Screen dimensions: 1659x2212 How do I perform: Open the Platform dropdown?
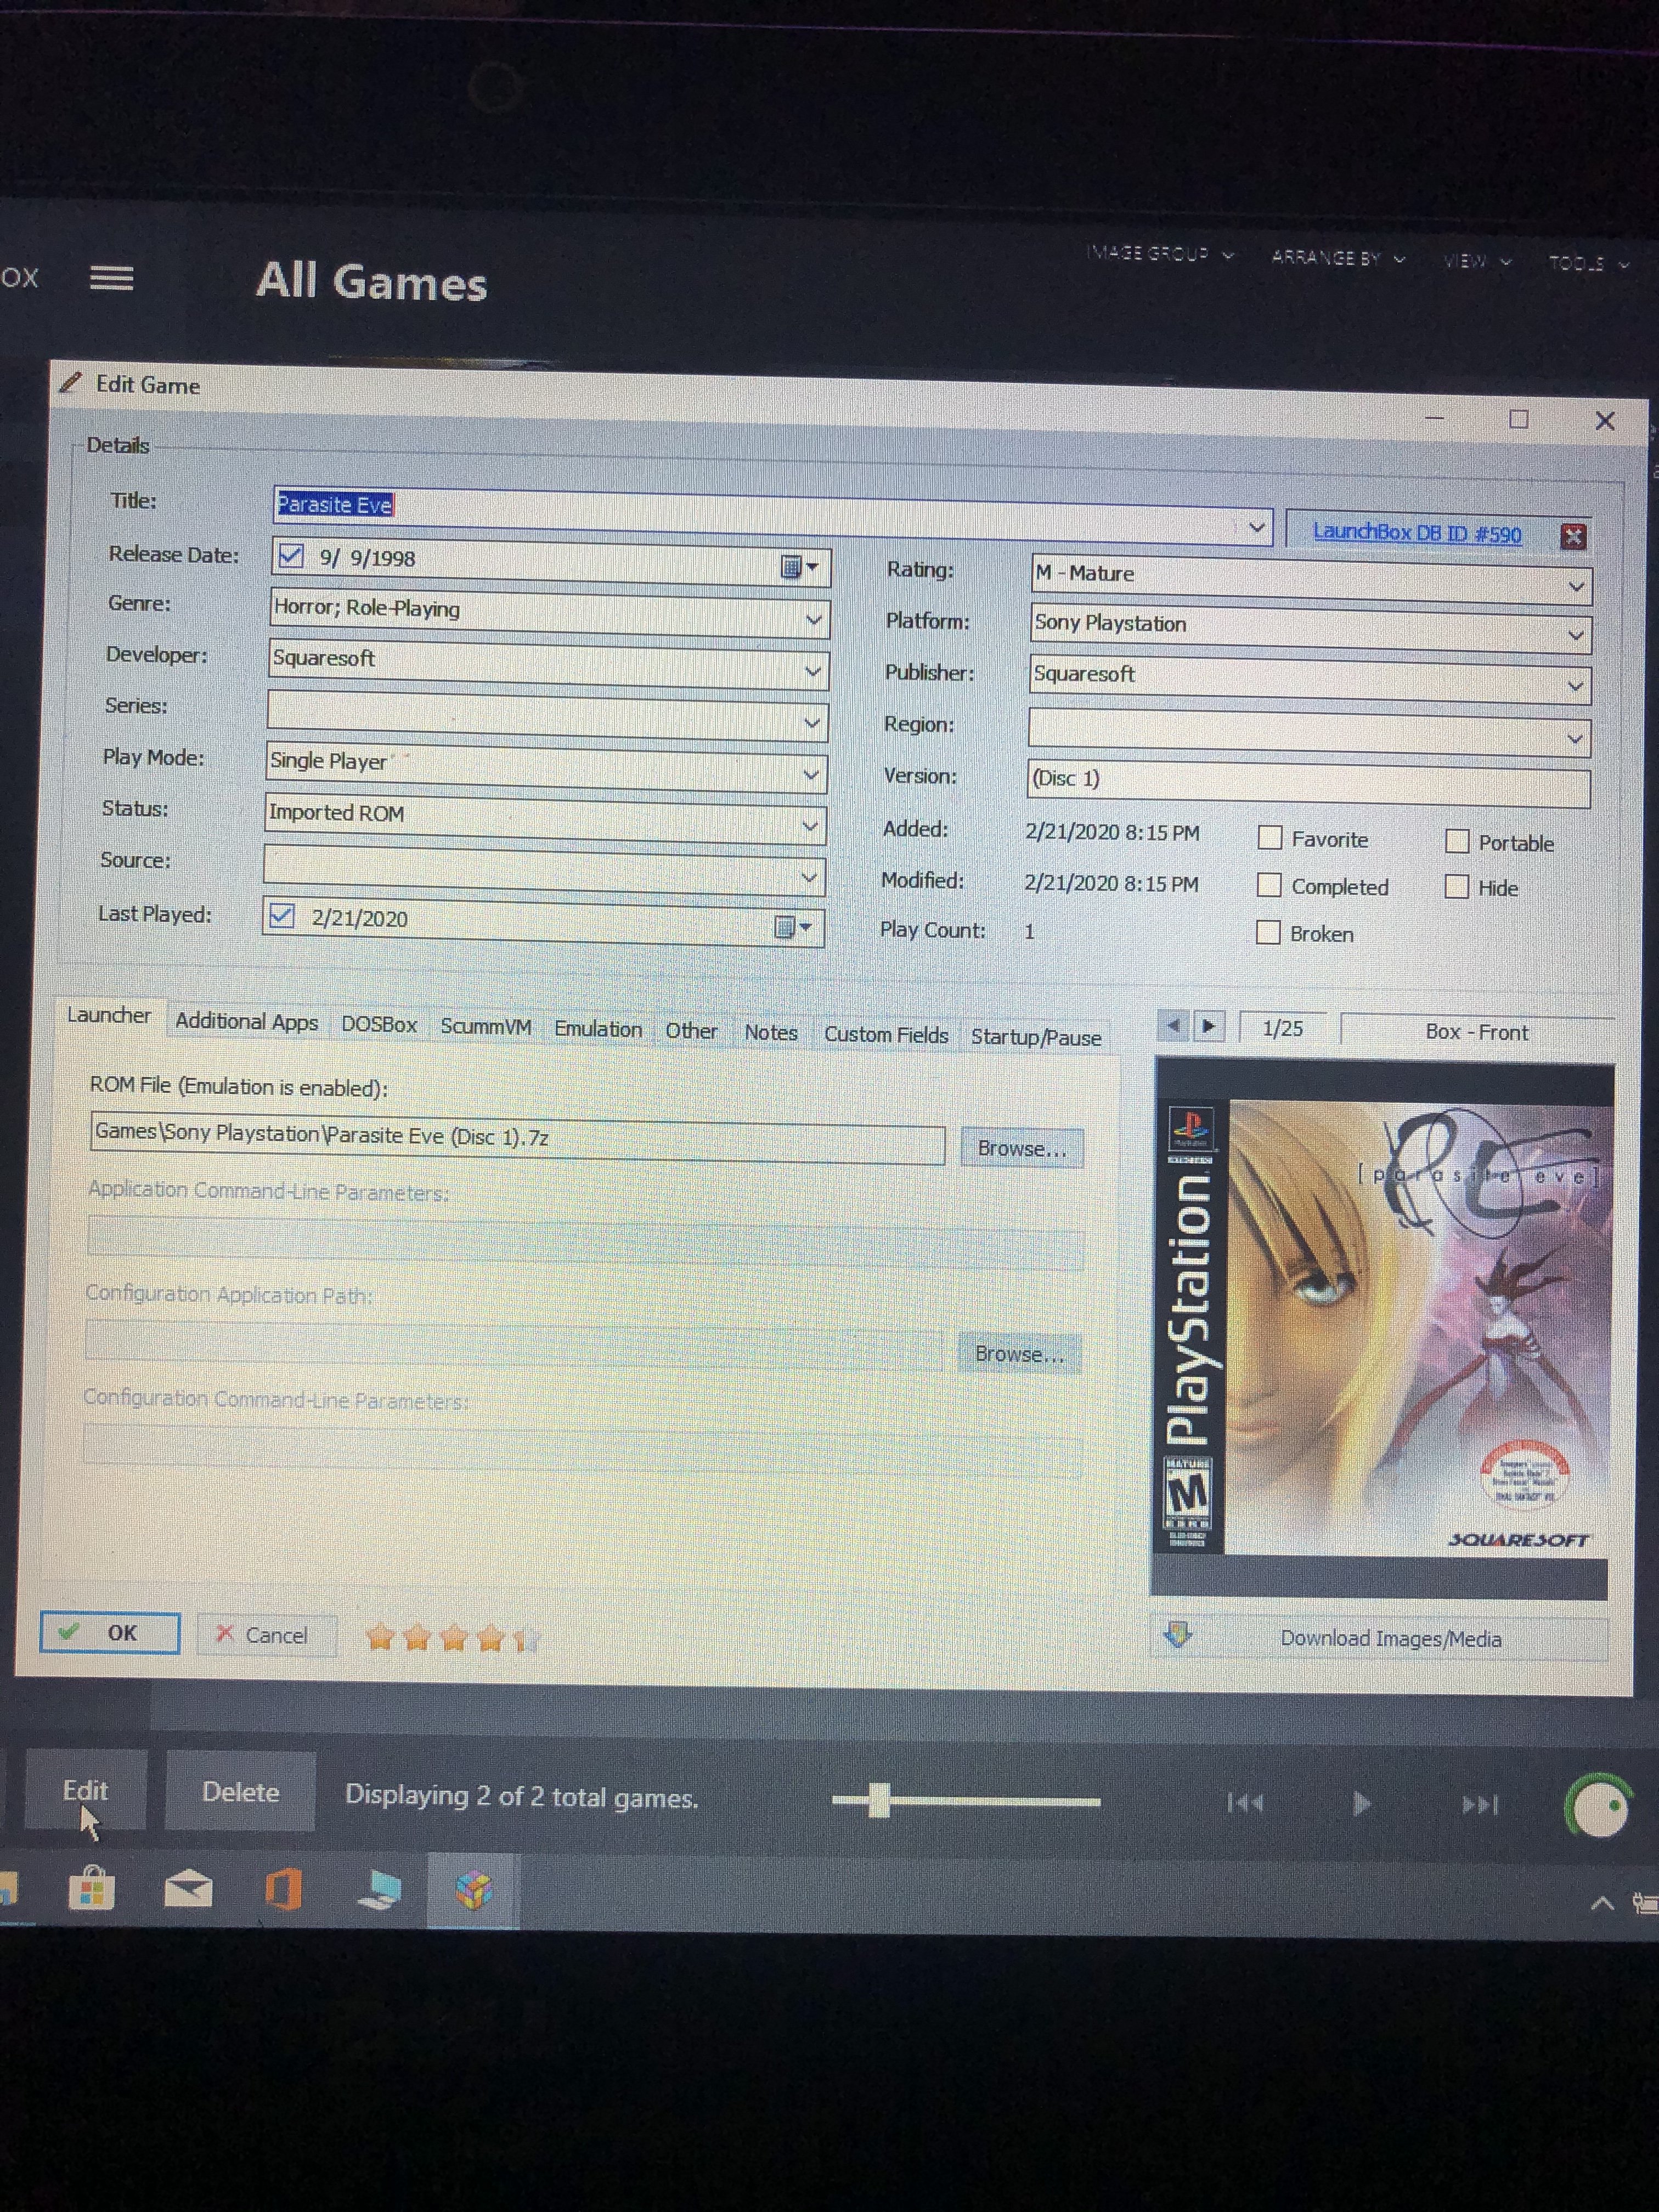1575,635
